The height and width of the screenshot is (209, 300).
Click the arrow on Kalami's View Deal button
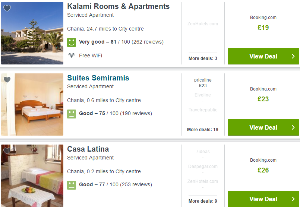coord(293,56)
